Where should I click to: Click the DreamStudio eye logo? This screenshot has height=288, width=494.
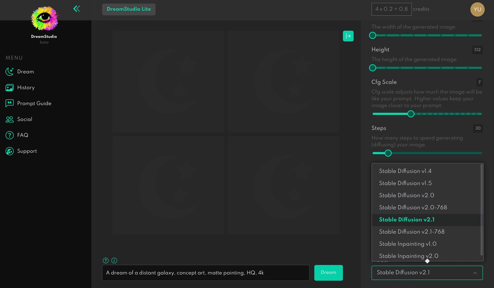(44, 18)
